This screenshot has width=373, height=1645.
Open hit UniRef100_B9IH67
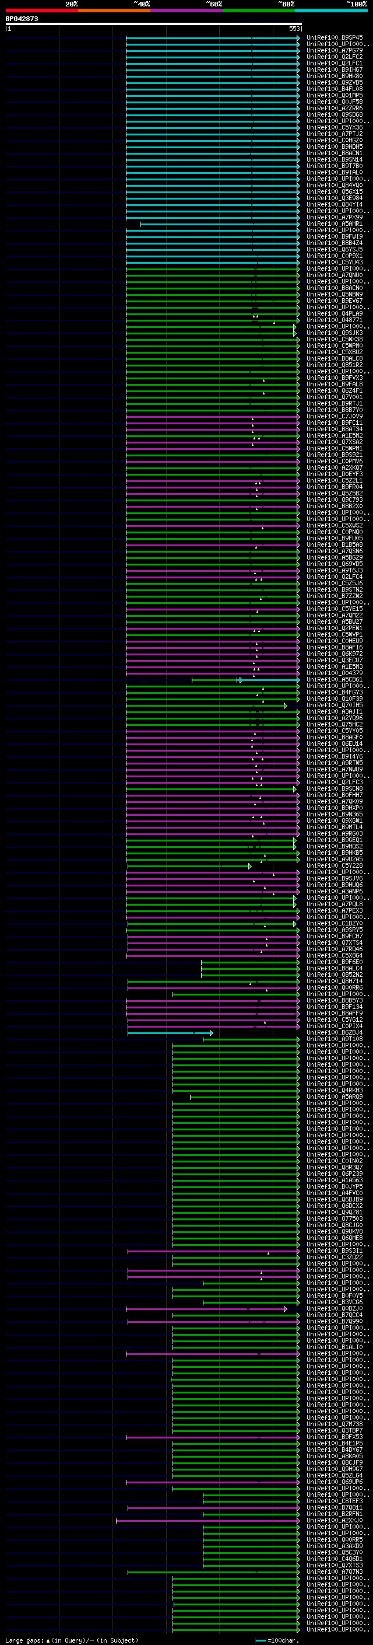click(334, 69)
